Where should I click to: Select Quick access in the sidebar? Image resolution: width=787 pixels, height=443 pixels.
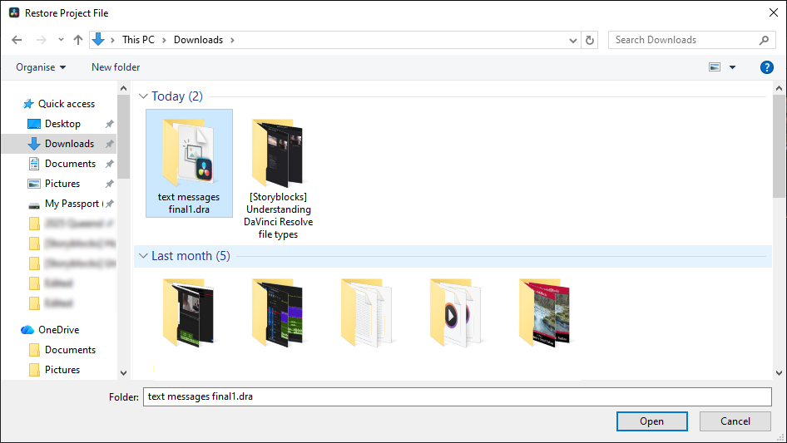[x=67, y=104]
